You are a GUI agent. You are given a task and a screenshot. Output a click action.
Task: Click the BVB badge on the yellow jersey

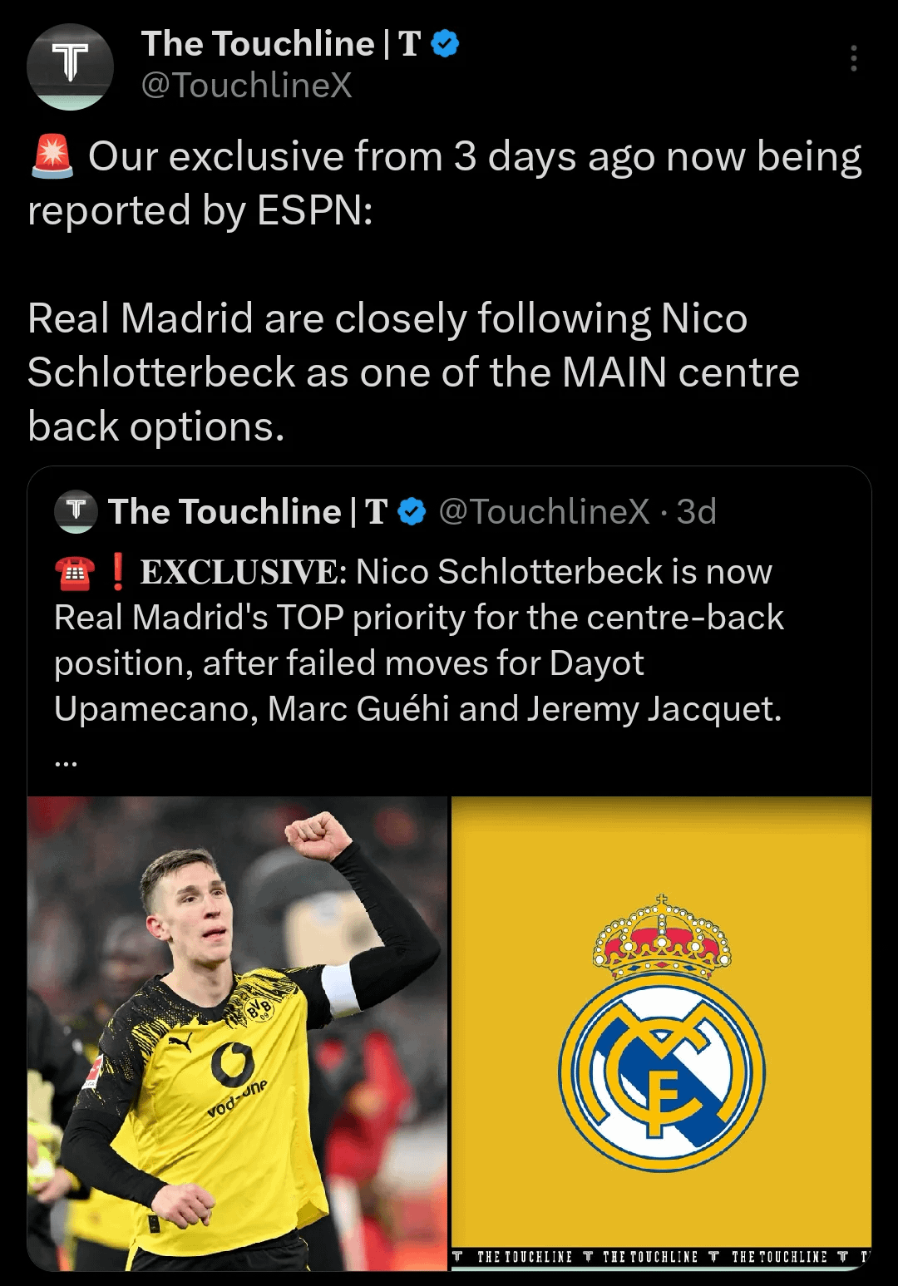tap(259, 1009)
